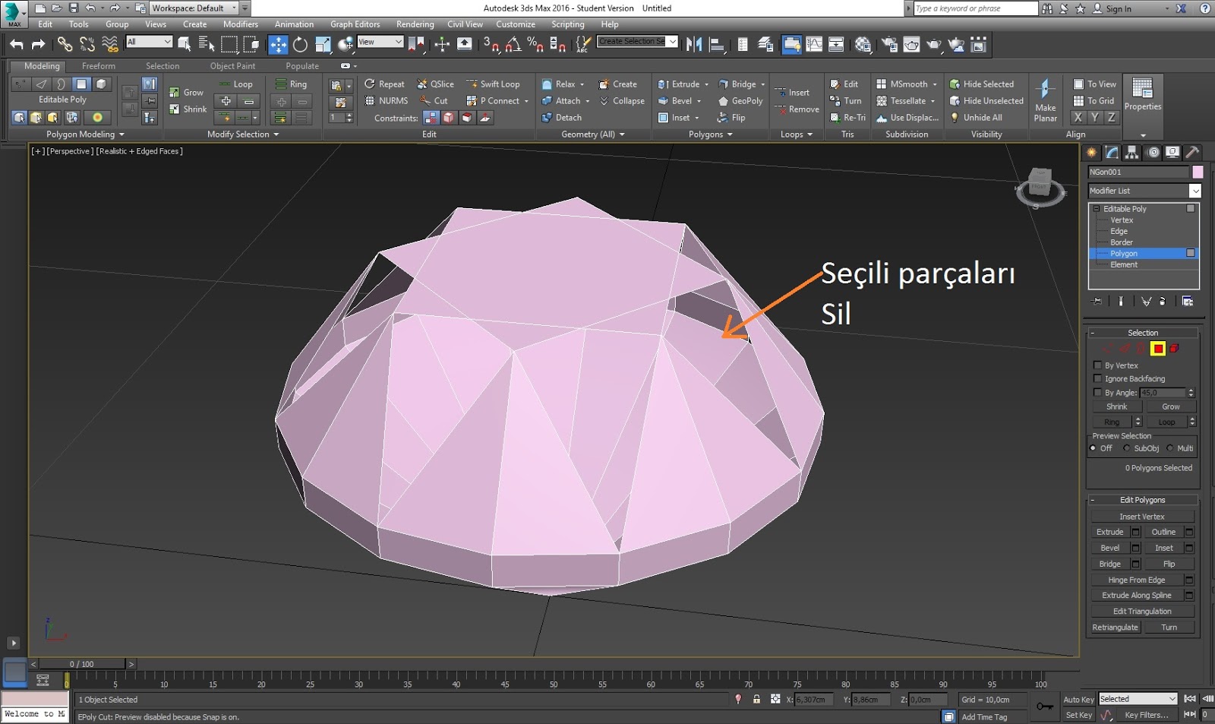The width and height of the screenshot is (1215, 724).
Task: Open the Extrude options dropdown in Polygons section
Action: click(705, 84)
